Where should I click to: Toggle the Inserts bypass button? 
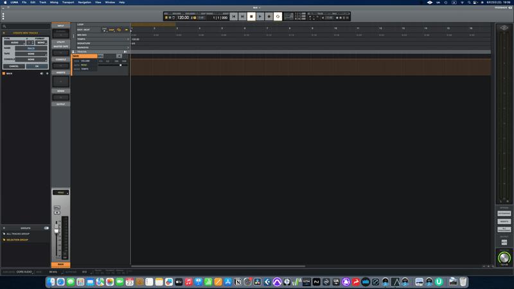tap(504, 222)
